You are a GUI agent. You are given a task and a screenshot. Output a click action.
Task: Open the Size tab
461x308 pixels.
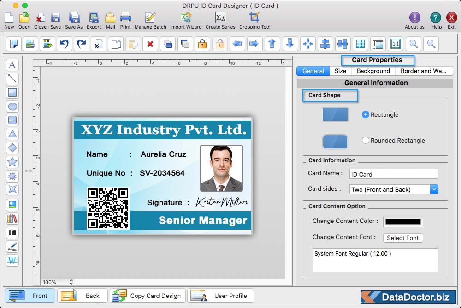pos(340,71)
